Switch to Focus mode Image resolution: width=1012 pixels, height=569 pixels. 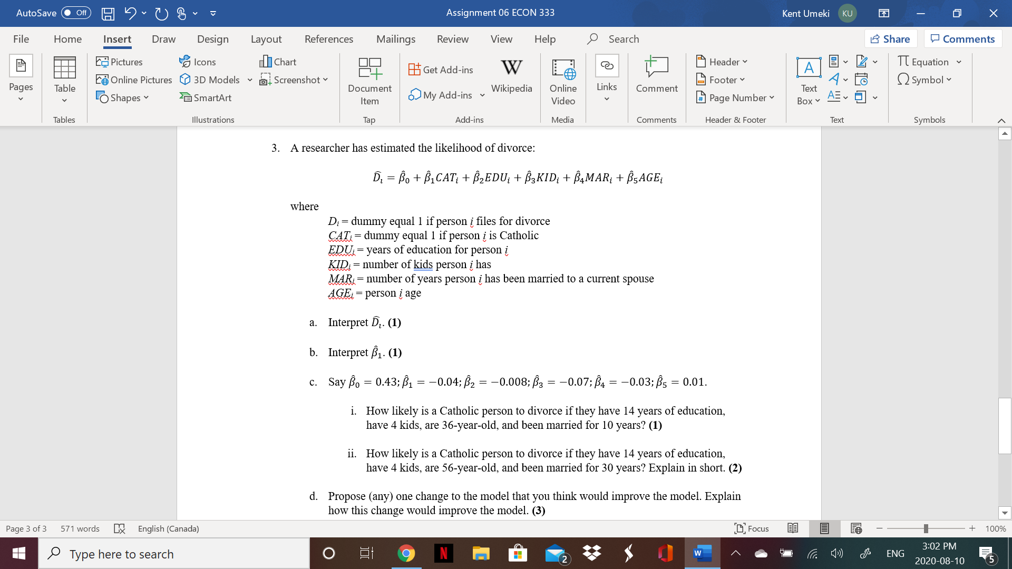[x=752, y=528]
